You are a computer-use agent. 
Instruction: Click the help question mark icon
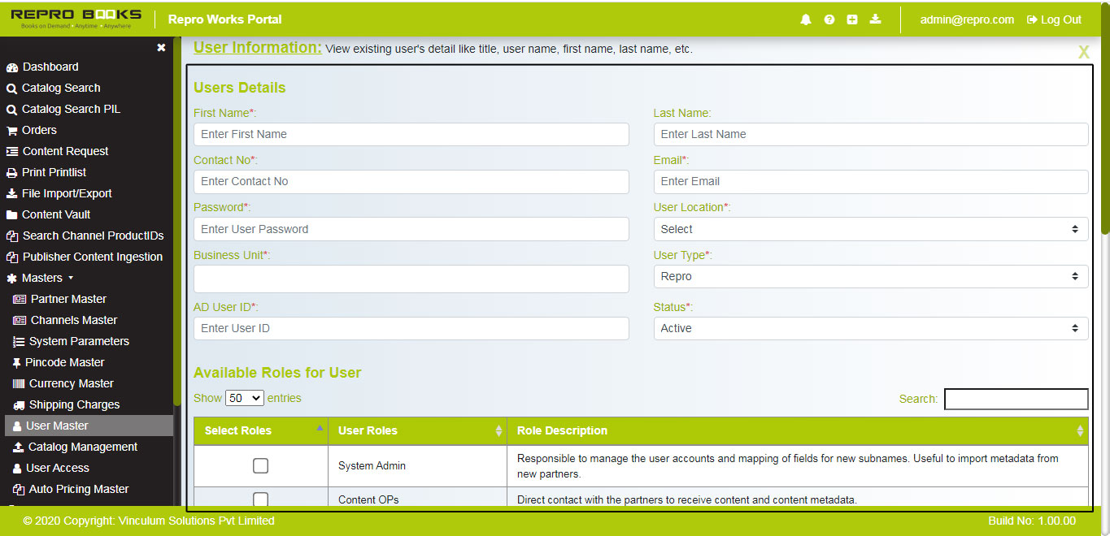click(x=829, y=19)
